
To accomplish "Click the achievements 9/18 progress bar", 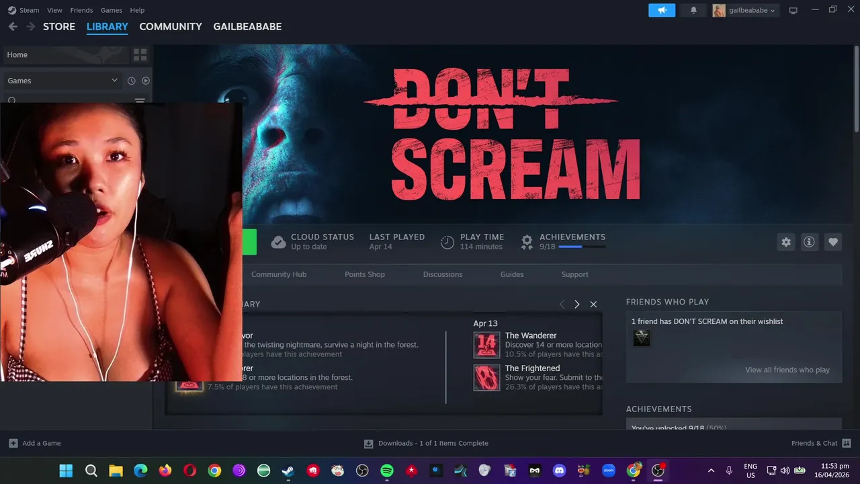I will [x=582, y=247].
